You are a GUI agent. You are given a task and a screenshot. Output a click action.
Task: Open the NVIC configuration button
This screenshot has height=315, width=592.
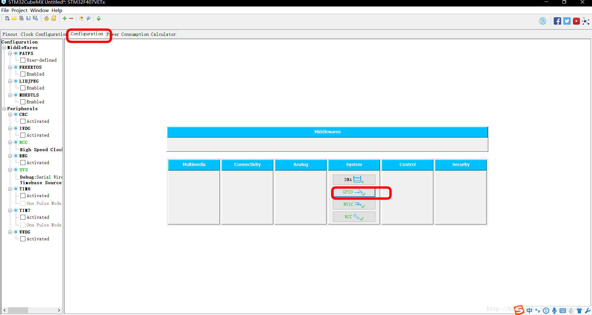click(354, 204)
